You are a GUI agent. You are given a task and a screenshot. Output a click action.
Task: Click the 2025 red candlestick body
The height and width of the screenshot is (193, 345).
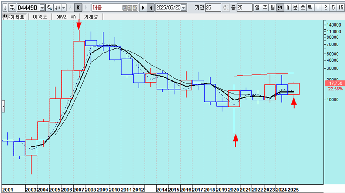[x=294, y=89]
